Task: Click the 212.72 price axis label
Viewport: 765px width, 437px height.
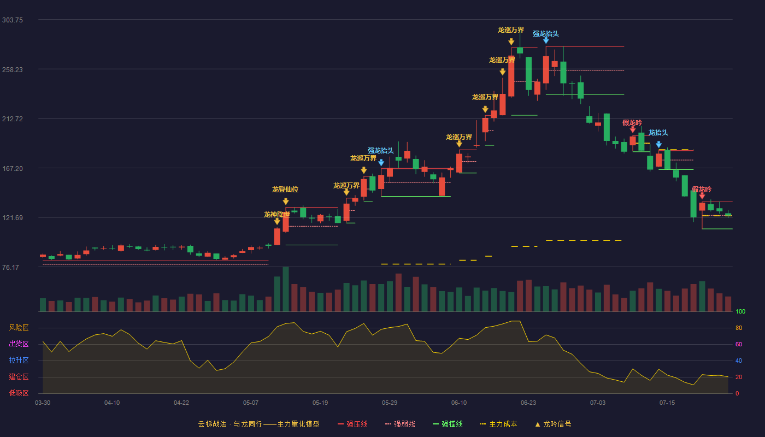Action: point(13,119)
